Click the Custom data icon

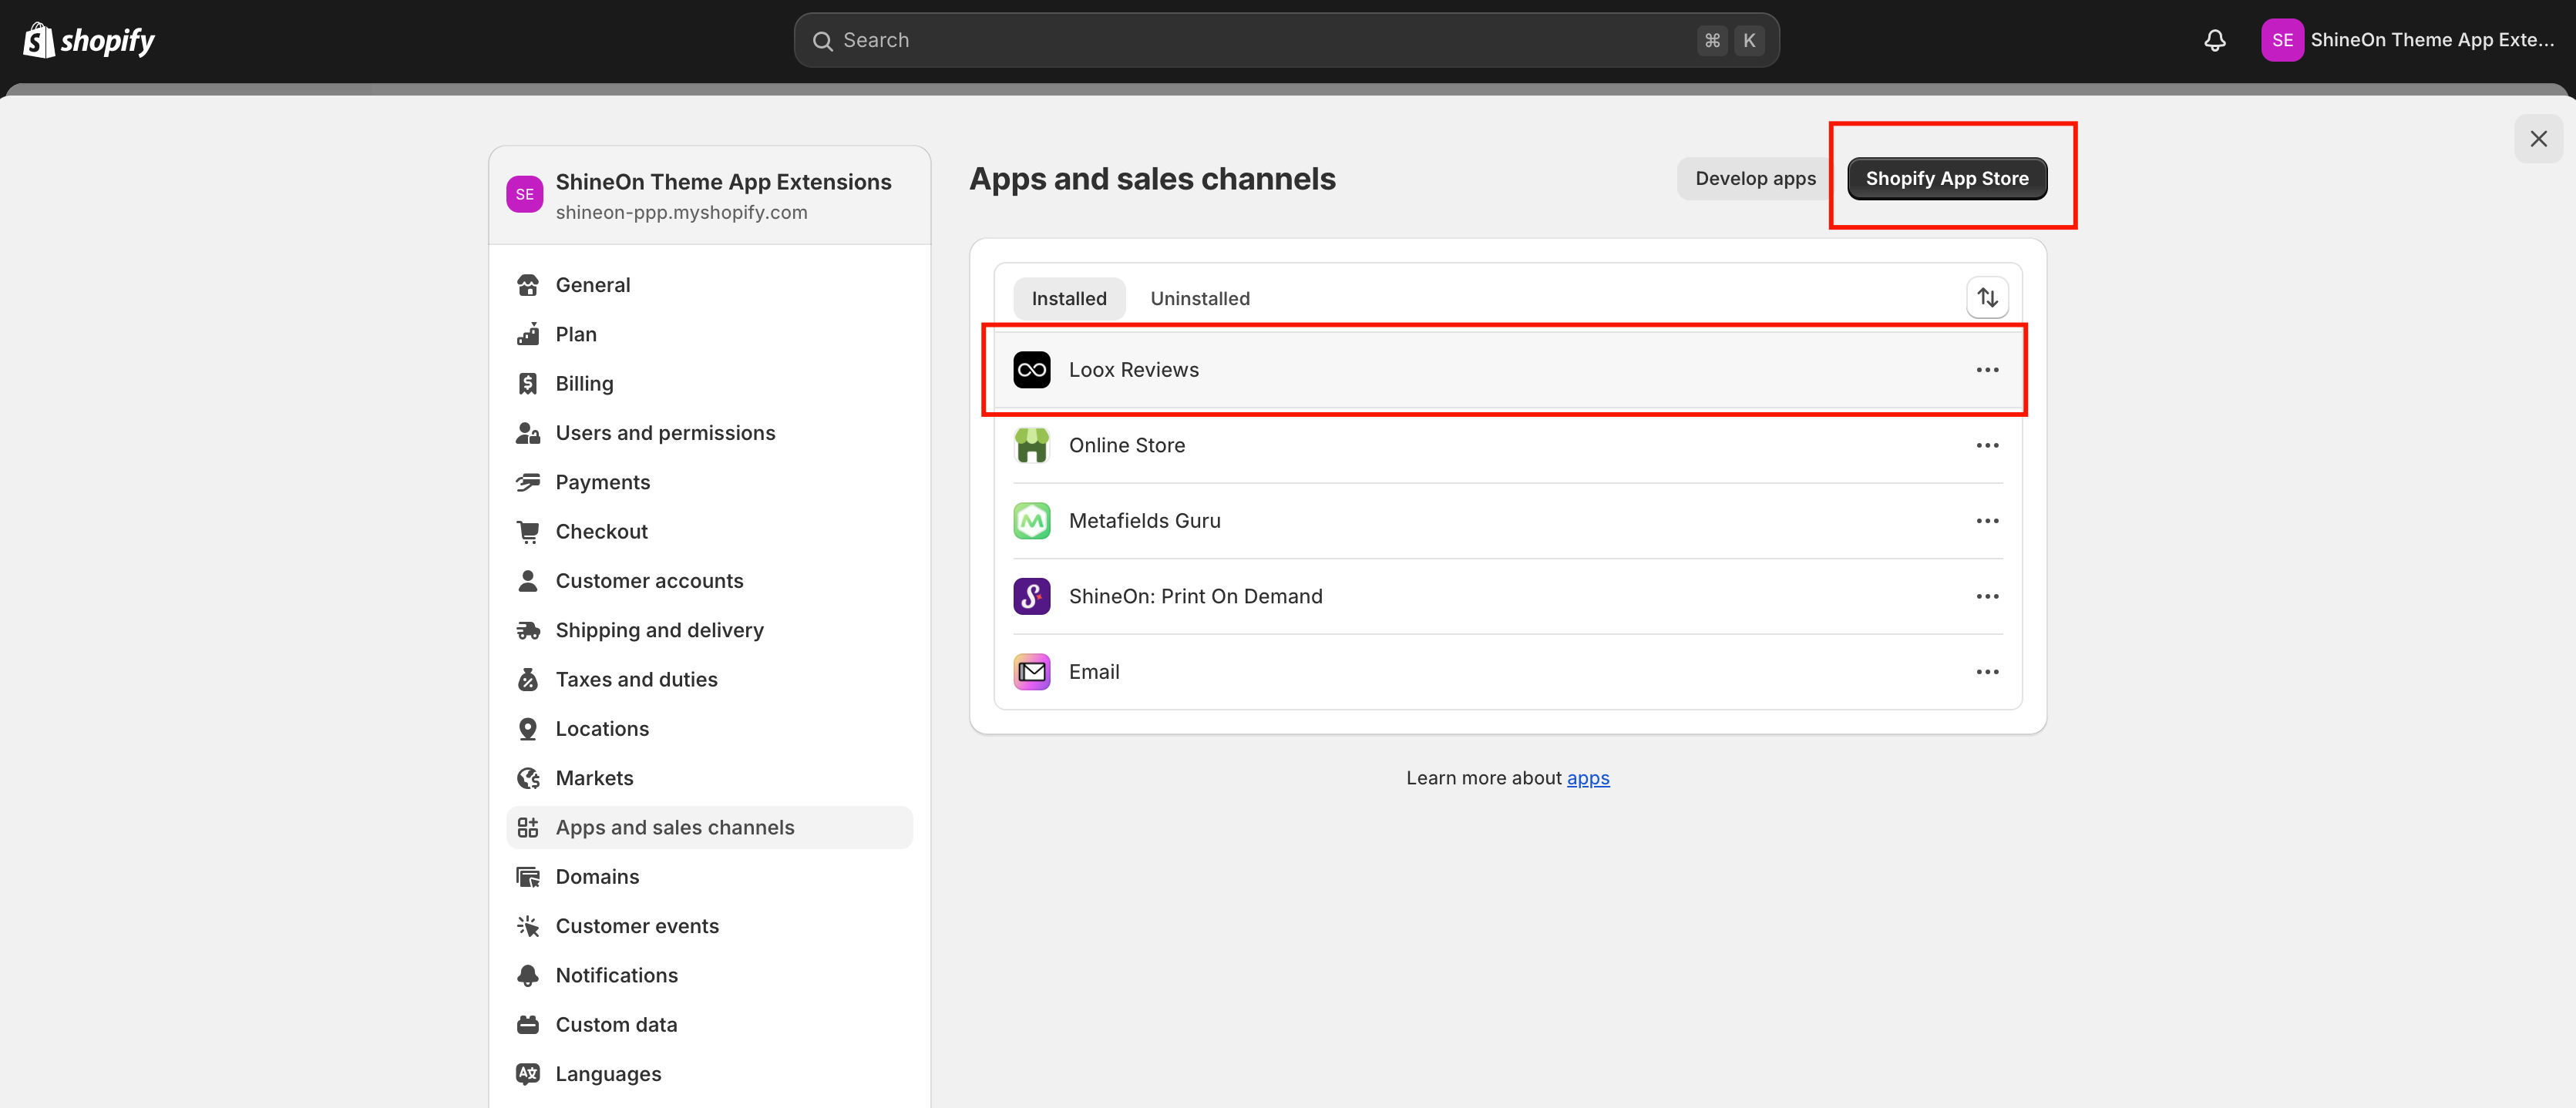528,1025
